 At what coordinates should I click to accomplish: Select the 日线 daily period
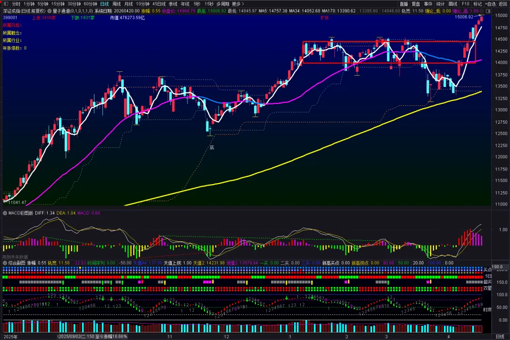tap(104, 4)
